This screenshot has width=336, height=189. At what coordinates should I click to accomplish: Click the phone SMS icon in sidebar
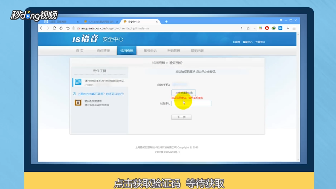(x=78, y=82)
